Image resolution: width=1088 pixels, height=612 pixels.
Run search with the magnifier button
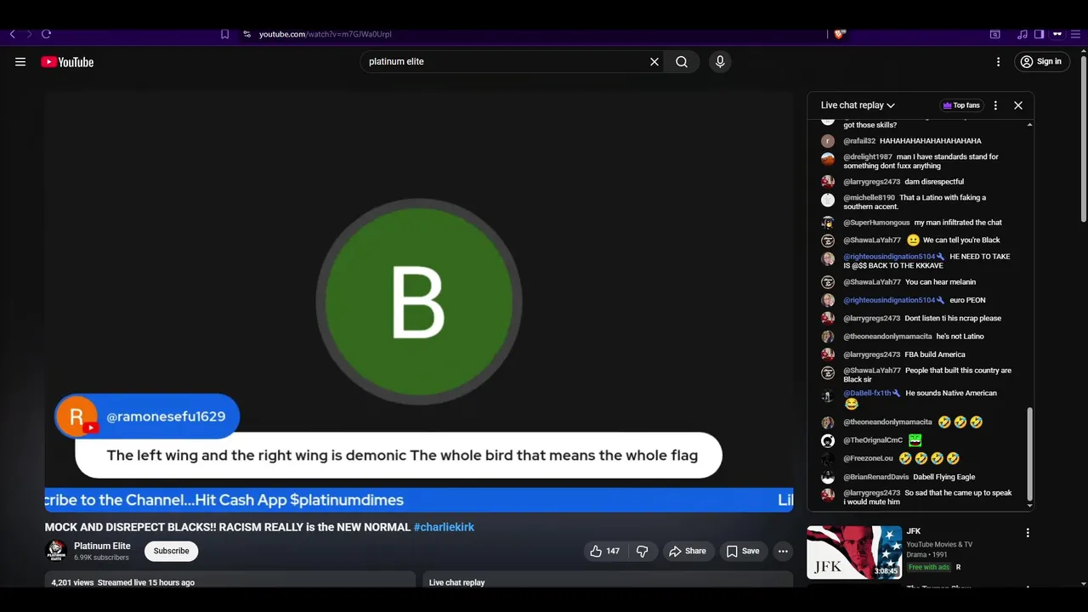(682, 61)
